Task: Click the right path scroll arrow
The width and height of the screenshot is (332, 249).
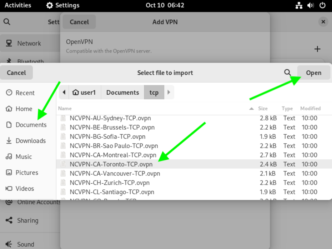Action: coord(168,93)
